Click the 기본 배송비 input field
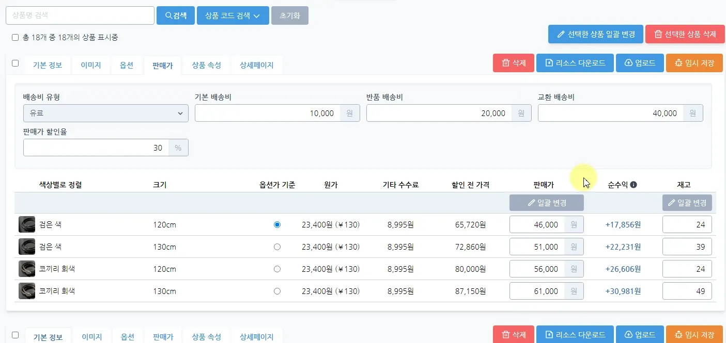This screenshot has height=343, width=726. [268, 113]
